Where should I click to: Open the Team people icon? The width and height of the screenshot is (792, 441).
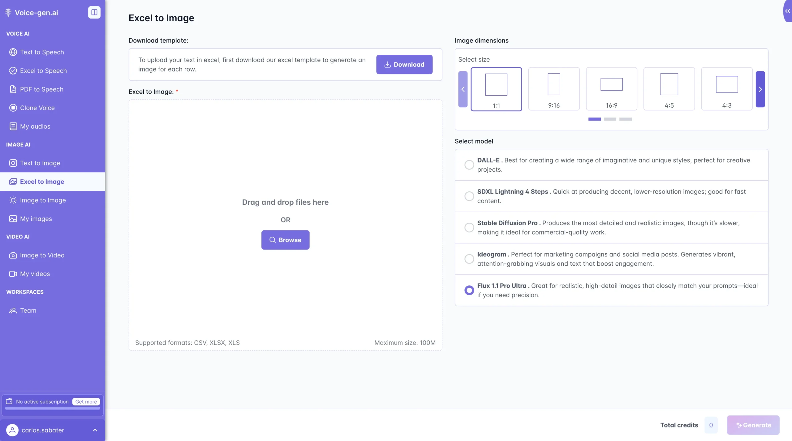click(x=13, y=310)
